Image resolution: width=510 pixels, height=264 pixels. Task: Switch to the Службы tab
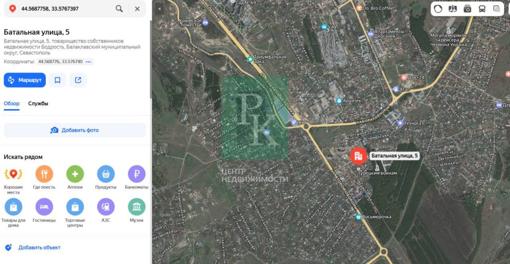tap(38, 104)
